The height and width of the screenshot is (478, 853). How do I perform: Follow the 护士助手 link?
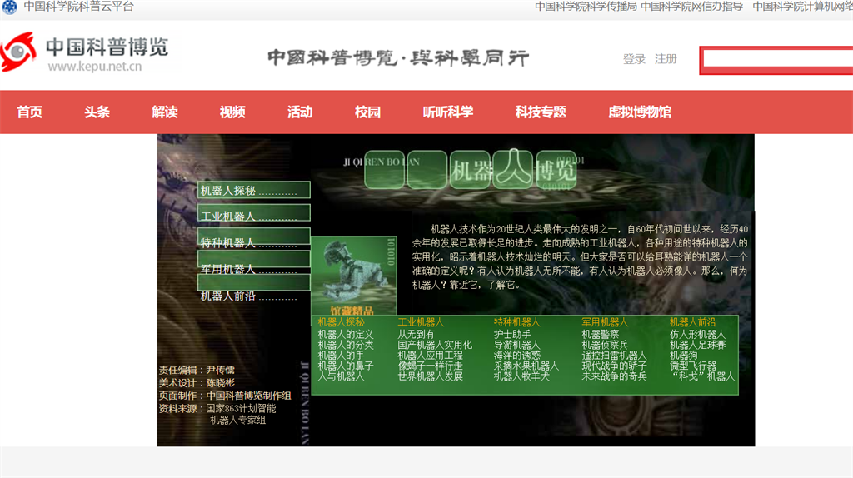511,334
